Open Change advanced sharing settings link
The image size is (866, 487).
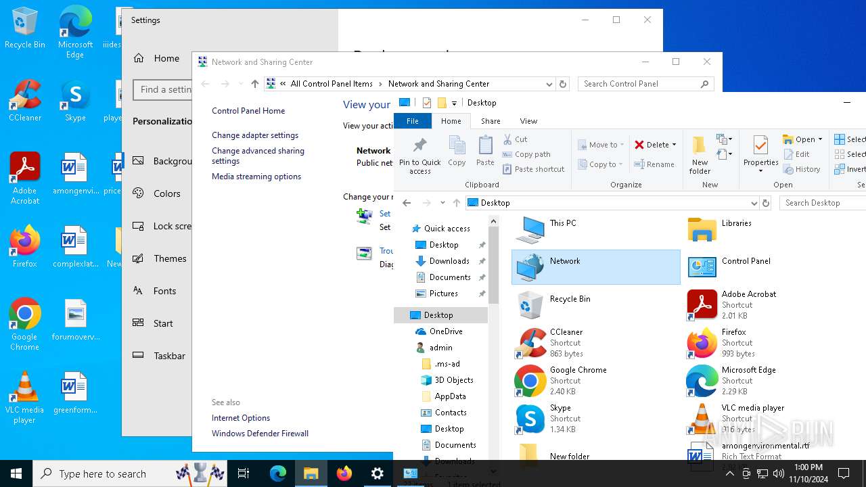tap(258, 156)
